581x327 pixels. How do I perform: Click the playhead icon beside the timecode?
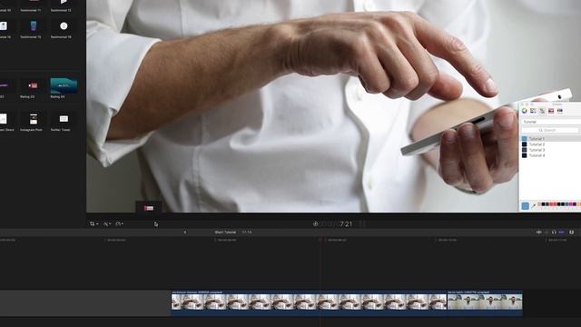pos(315,224)
